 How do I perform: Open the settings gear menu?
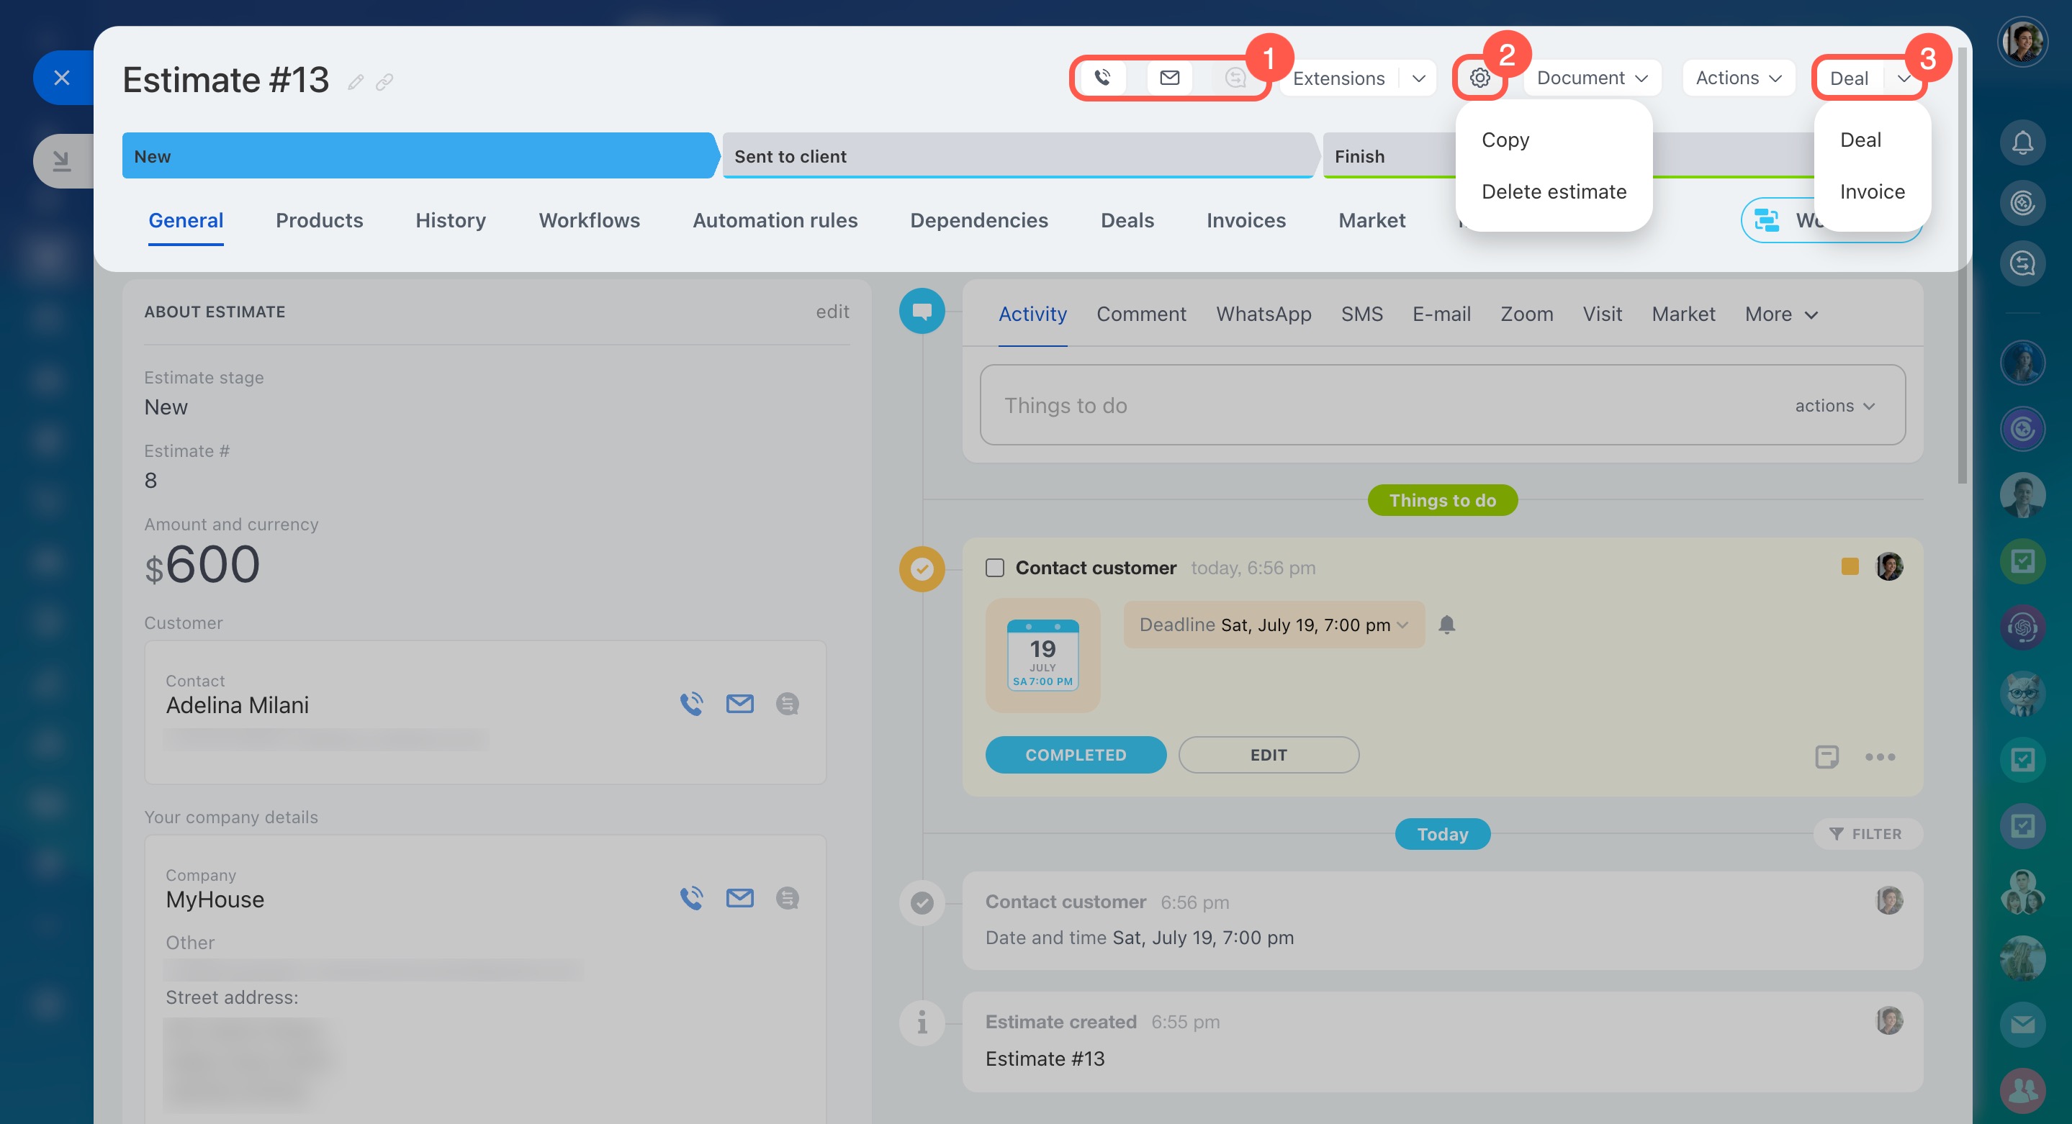coord(1479,78)
